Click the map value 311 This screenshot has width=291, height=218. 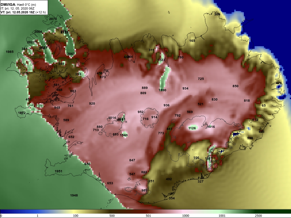coord(151,50)
